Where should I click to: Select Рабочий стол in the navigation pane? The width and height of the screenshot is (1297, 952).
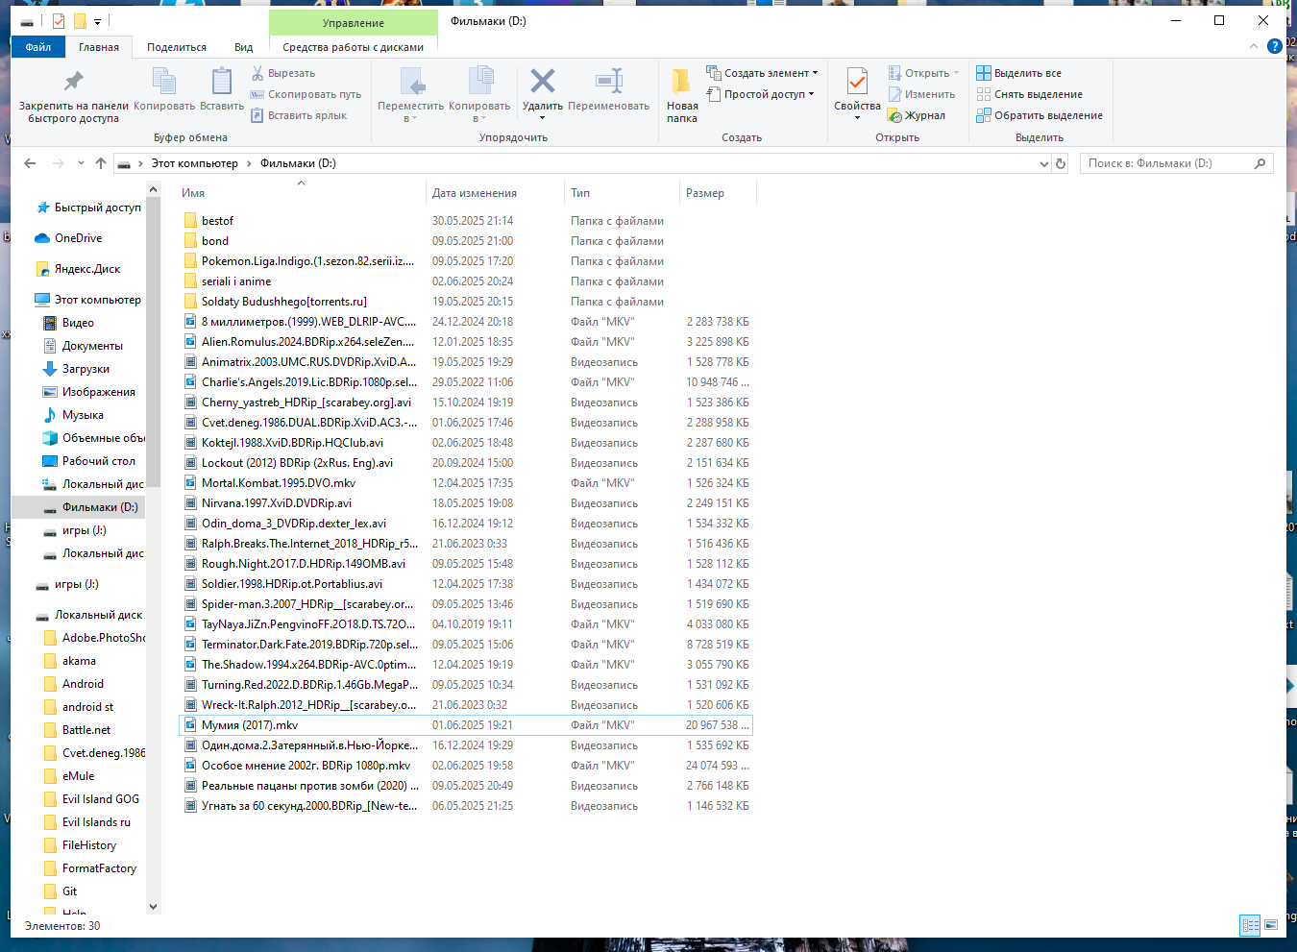98,461
